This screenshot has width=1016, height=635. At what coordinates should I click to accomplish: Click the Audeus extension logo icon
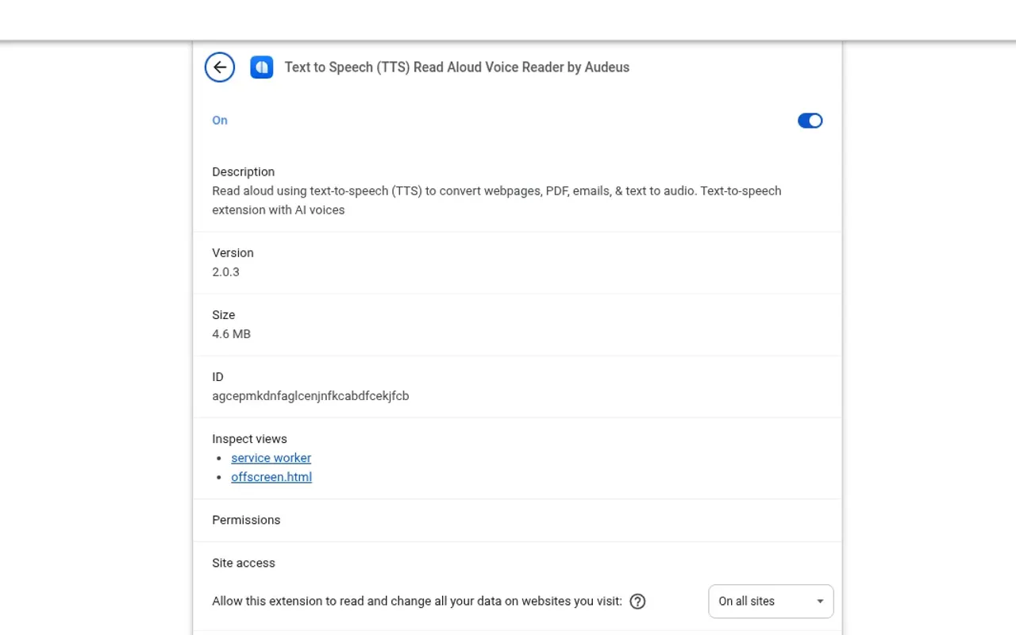(x=262, y=67)
